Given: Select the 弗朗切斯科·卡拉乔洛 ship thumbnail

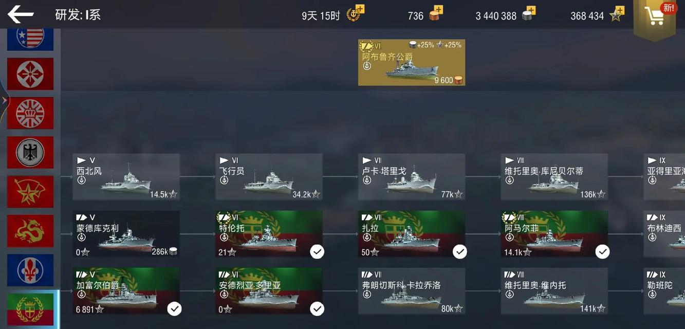Looking at the screenshot, I should [x=412, y=291].
